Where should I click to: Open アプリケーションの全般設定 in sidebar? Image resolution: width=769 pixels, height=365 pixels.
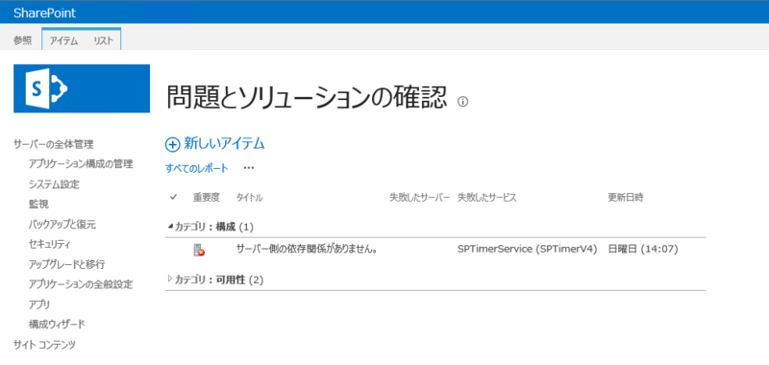[x=81, y=284]
